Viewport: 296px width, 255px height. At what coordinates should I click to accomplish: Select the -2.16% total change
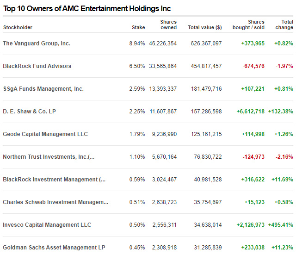coord(284,157)
